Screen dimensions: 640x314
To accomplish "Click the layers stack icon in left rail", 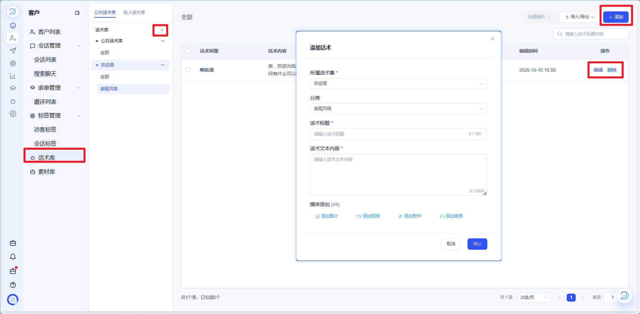I will [x=13, y=88].
